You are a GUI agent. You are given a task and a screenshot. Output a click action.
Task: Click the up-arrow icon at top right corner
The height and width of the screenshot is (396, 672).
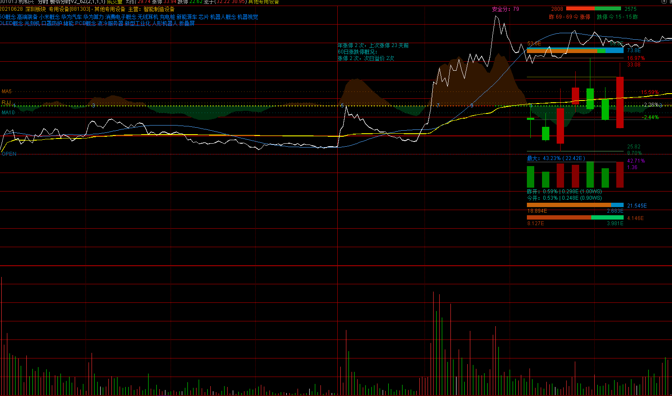tap(664, 2)
